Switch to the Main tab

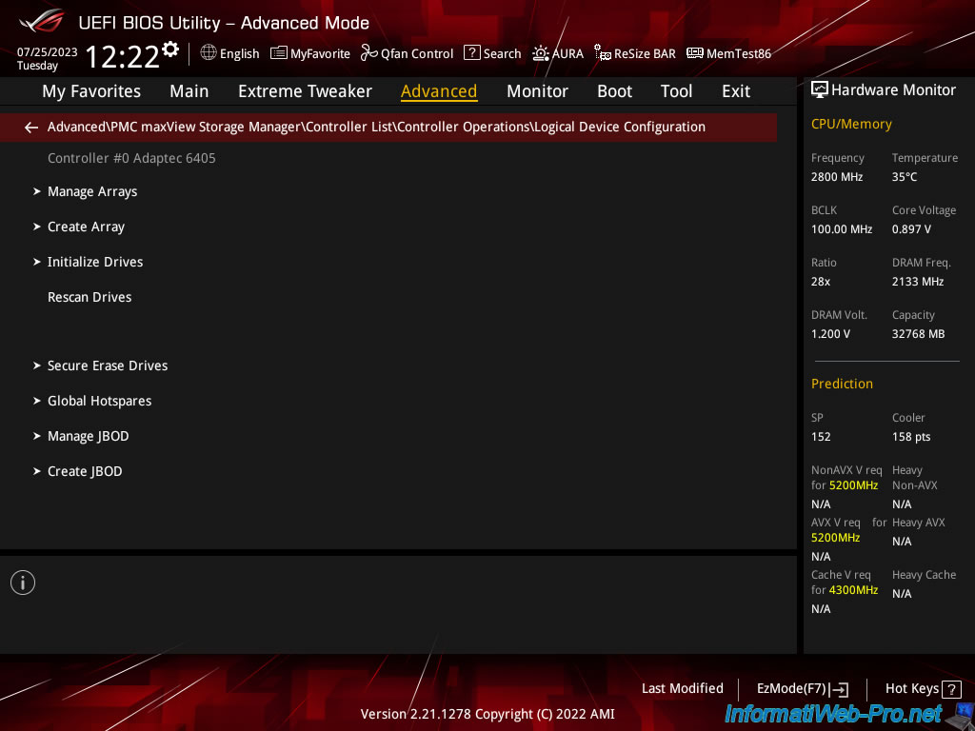pos(189,91)
